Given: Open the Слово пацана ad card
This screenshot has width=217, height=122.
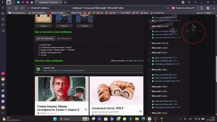Looking at the screenshot, I should click(62, 96).
